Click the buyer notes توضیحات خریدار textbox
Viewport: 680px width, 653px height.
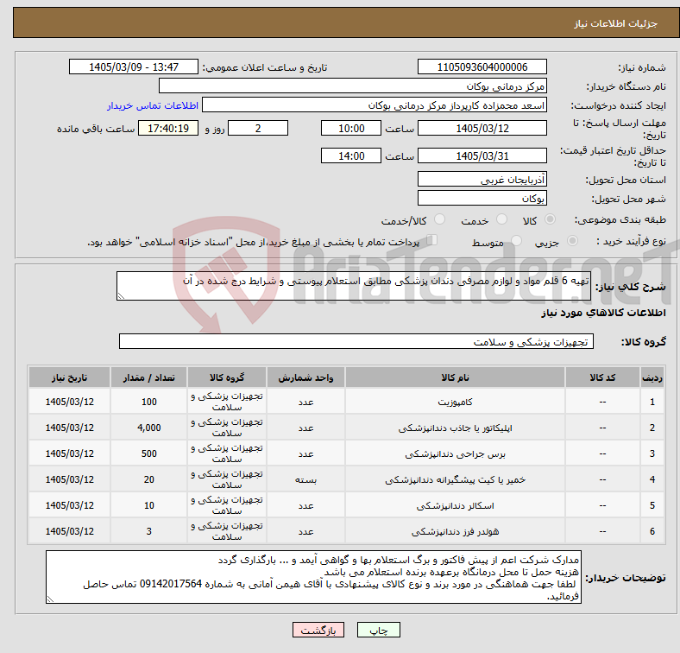(313, 577)
